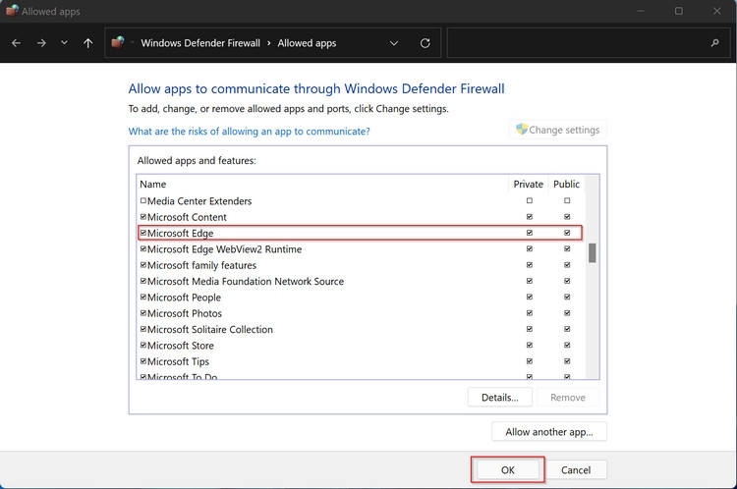This screenshot has width=737, height=489.
Task: Open the risks of allowing an app link
Action: click(250, 132)
